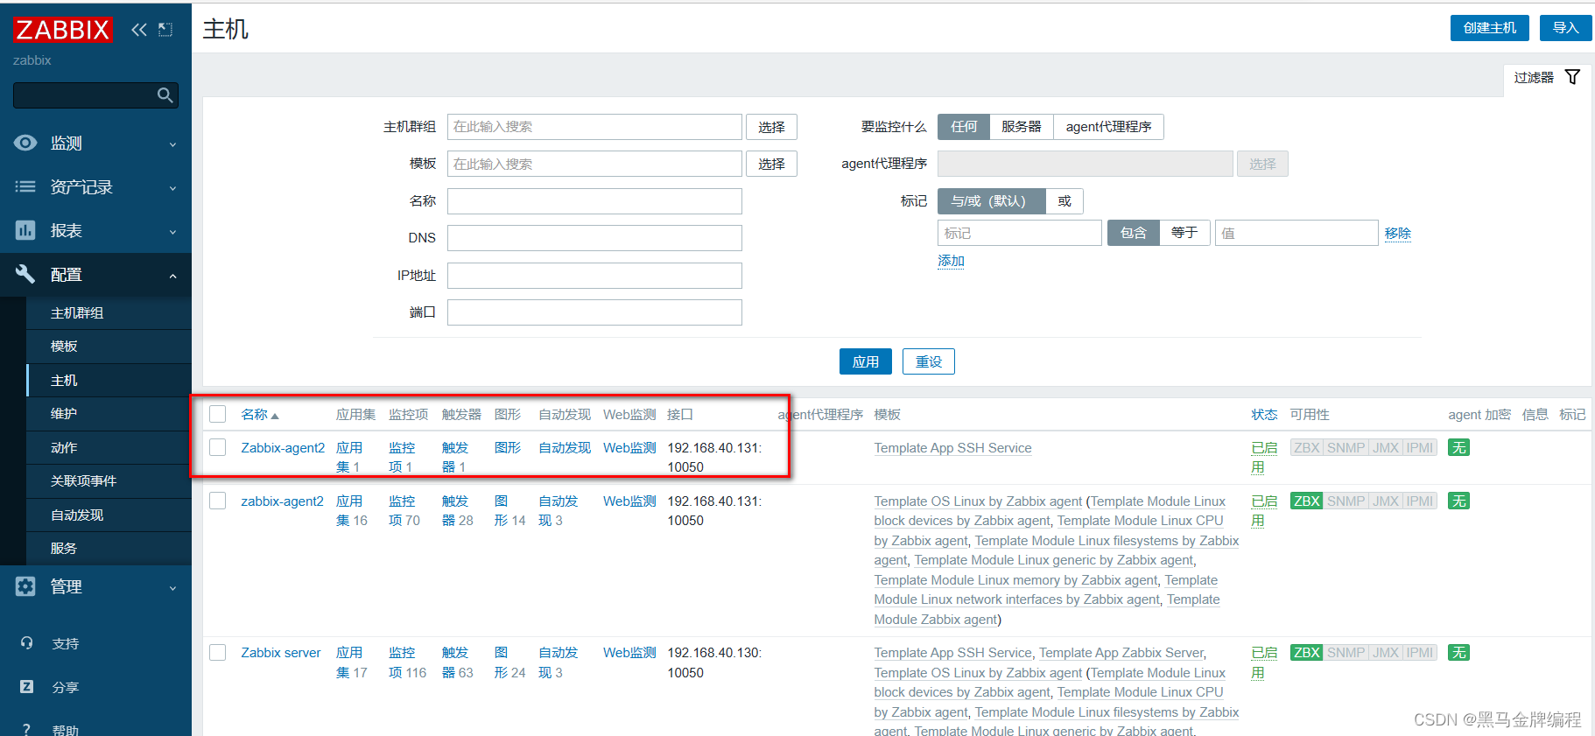Open 模板 submenu item
This screenshot has height=736, width=1595.
[x=109, y=347]
